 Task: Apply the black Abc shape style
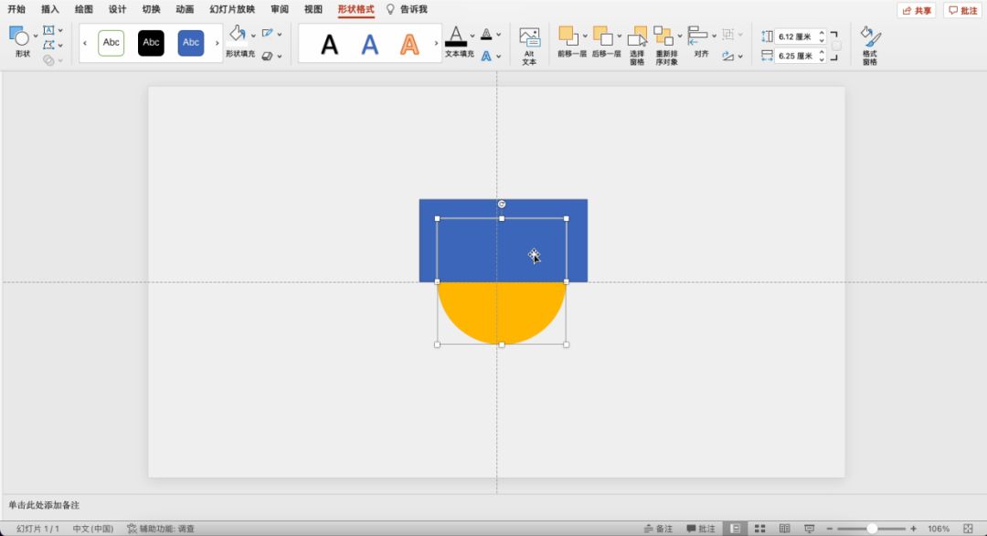[x=151, y=43]
